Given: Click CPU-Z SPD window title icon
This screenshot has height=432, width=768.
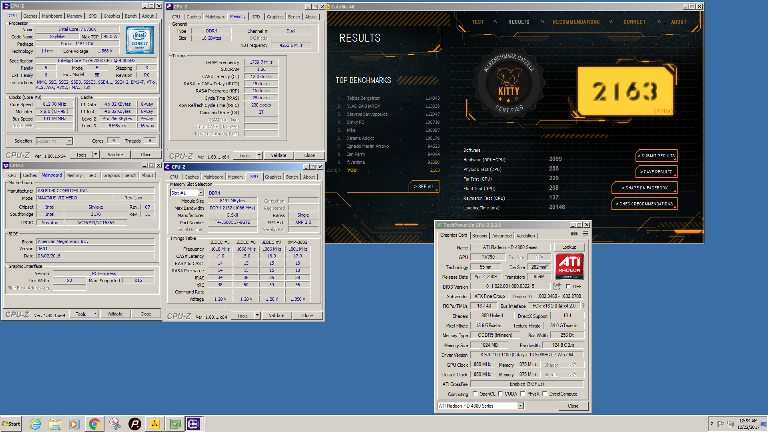Looking at the screenshot, I should (168, 167).
